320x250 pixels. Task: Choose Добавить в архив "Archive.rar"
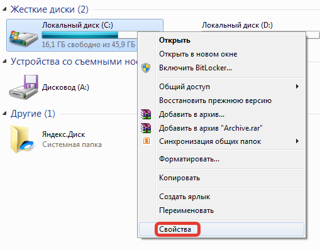221,128
